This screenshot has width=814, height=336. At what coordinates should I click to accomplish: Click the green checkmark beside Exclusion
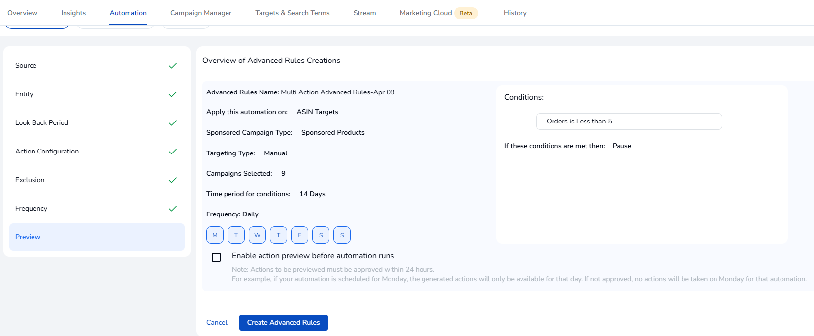pyautogui.click(x=172, y=180)
